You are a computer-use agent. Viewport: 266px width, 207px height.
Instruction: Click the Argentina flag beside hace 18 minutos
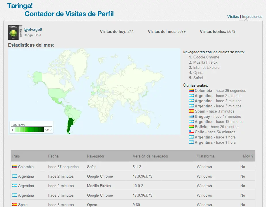(191, 121)
